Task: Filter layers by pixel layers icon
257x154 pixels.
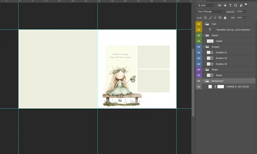Action: pos(219,5)
